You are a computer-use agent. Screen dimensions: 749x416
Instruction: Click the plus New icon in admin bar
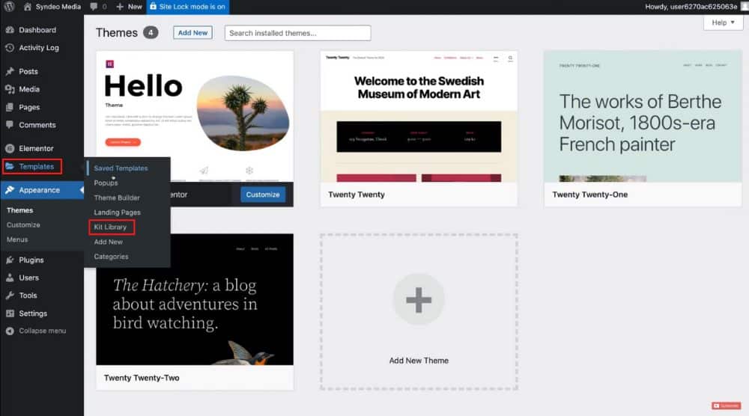point(120,7)
